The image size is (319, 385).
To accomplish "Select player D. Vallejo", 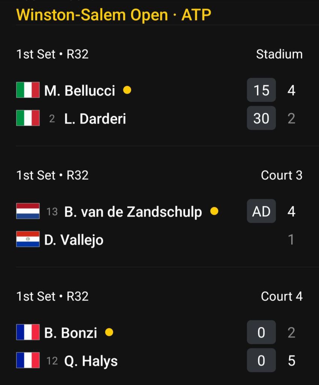I will (x=74, y=240).
